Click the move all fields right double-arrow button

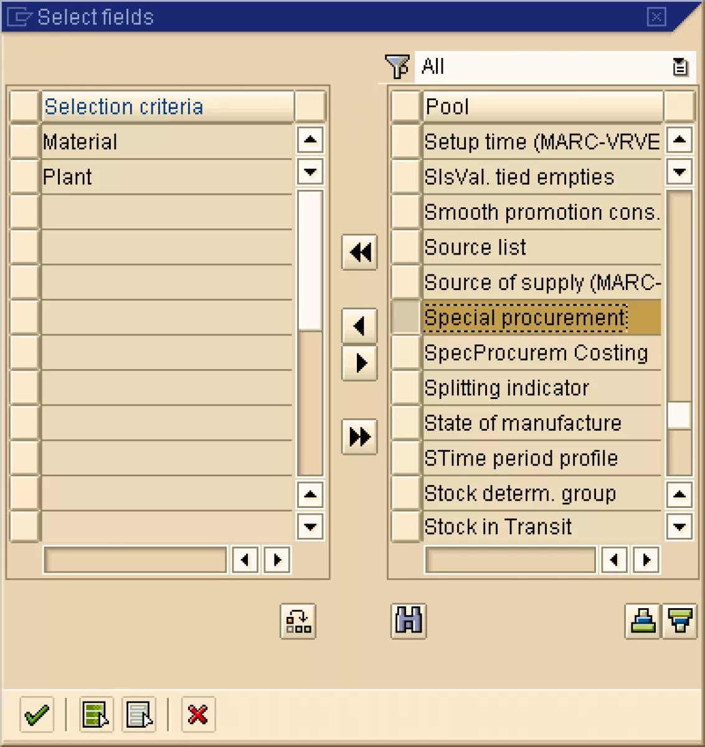(359, 436)
